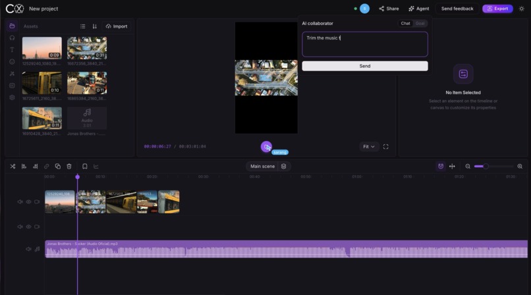The height and width of the screenshot is (295, 531).
Task: Click the trim start to playhead icon
Action: pos(24,167)
